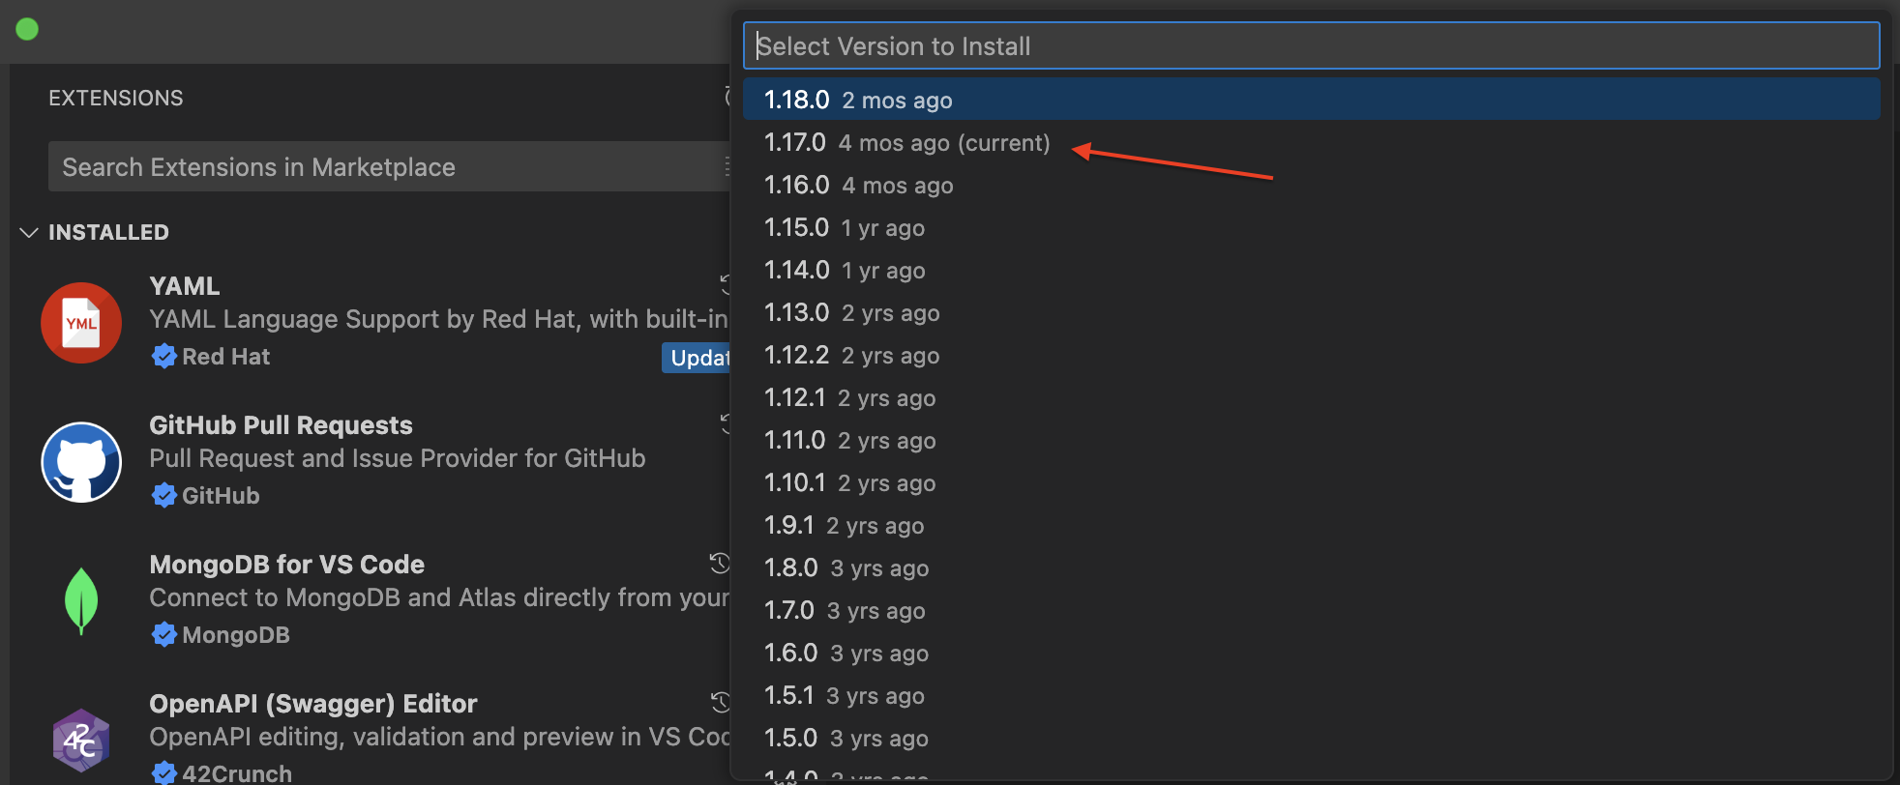Click the Update button for YAML

pyautogui.click(x=697, y=358)
